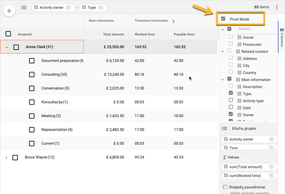Click the sum(Worked time) value chip

coord(249,175)
